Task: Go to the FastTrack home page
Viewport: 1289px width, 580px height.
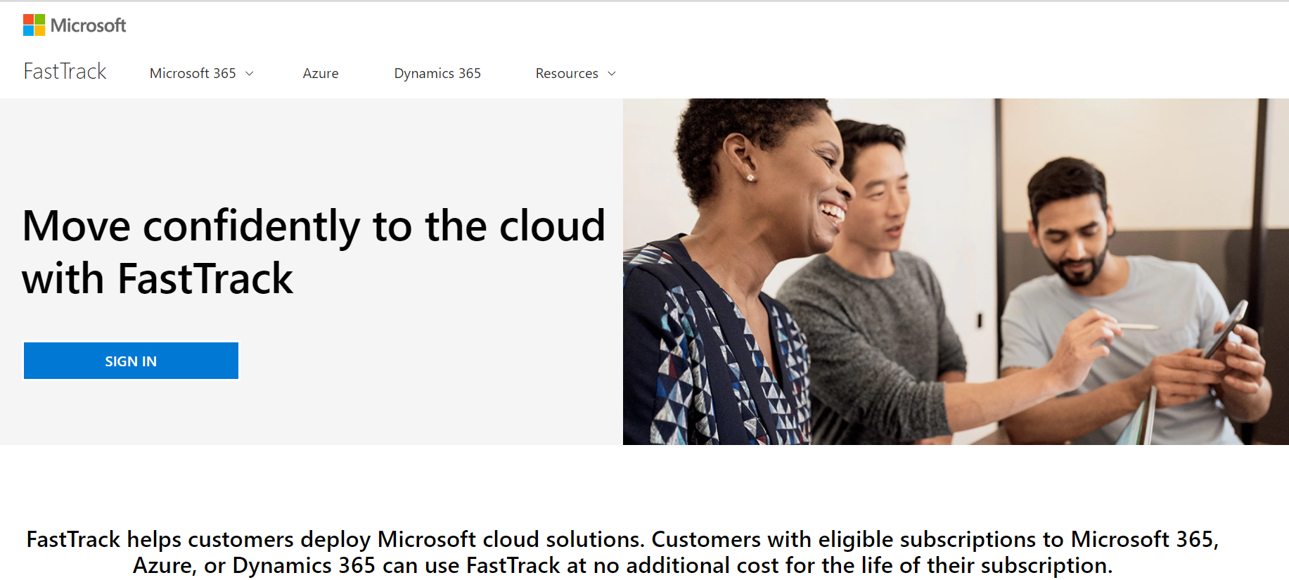Action: pos(65,72)
